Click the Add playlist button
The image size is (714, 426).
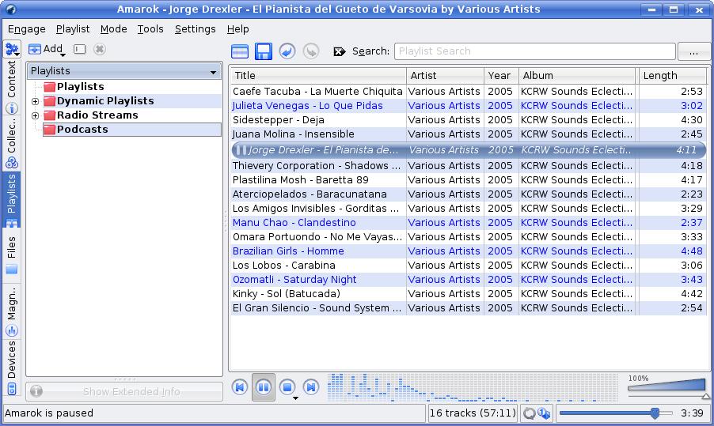[x=46, y=49]
